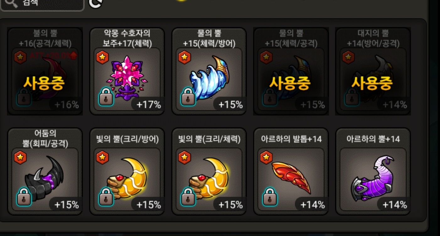
Task: Select the black Darkness Horn (회피/공격) item
Action: click(x=45, y=172)
